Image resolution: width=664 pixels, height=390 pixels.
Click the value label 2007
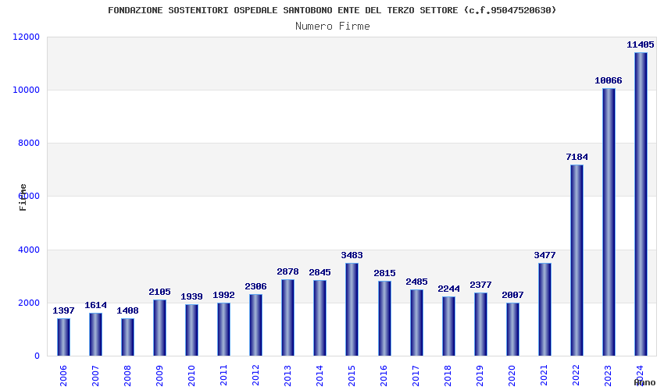[x=512, y=295]
